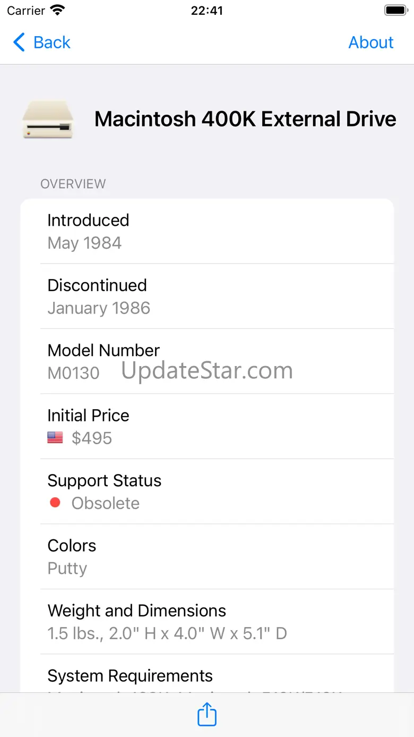414x737 pixels.
Task: Tap the floppy drive product image
Action: pos(48,119)
